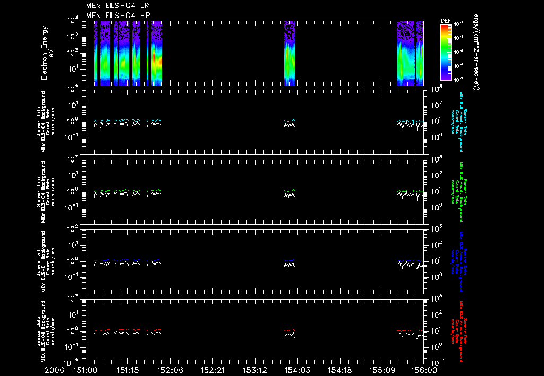Image resolution: width=544 pixels, height=376 pixels.
Task: Click the spectrogram data block near 156:00
Action: 410,53
